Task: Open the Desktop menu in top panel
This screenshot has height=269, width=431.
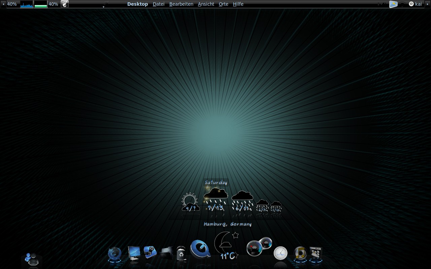Action: (x=137, y=4)
